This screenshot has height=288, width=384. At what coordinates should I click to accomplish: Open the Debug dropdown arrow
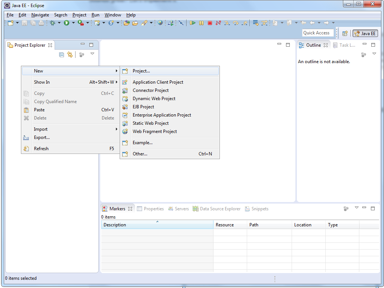59,23
